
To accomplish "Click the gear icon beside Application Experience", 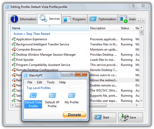I will coord(14,39).
